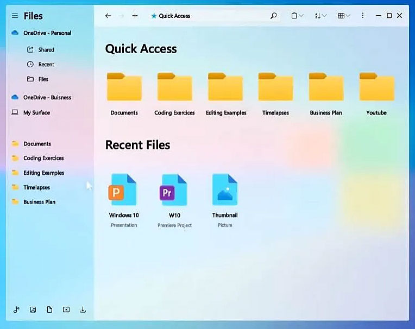Click the sidebar Timelapses folder icon
415x329 pixels.
pos(15,187)
